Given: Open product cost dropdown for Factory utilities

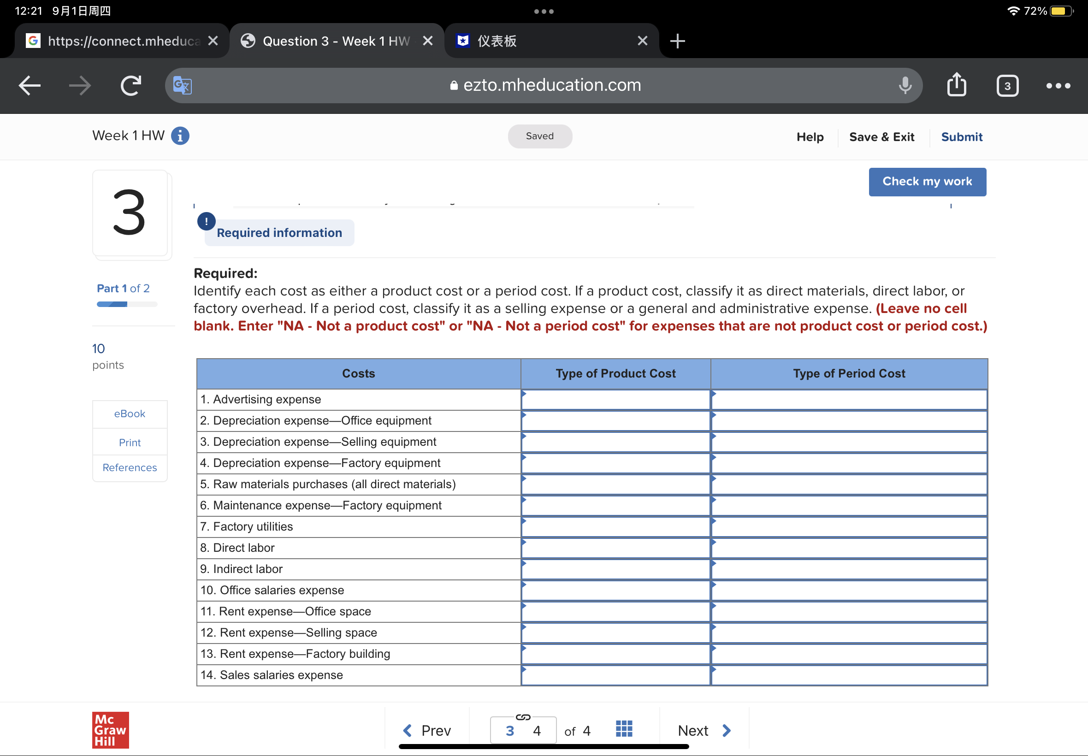Looking at the screenshot, I should pos(615,527).
